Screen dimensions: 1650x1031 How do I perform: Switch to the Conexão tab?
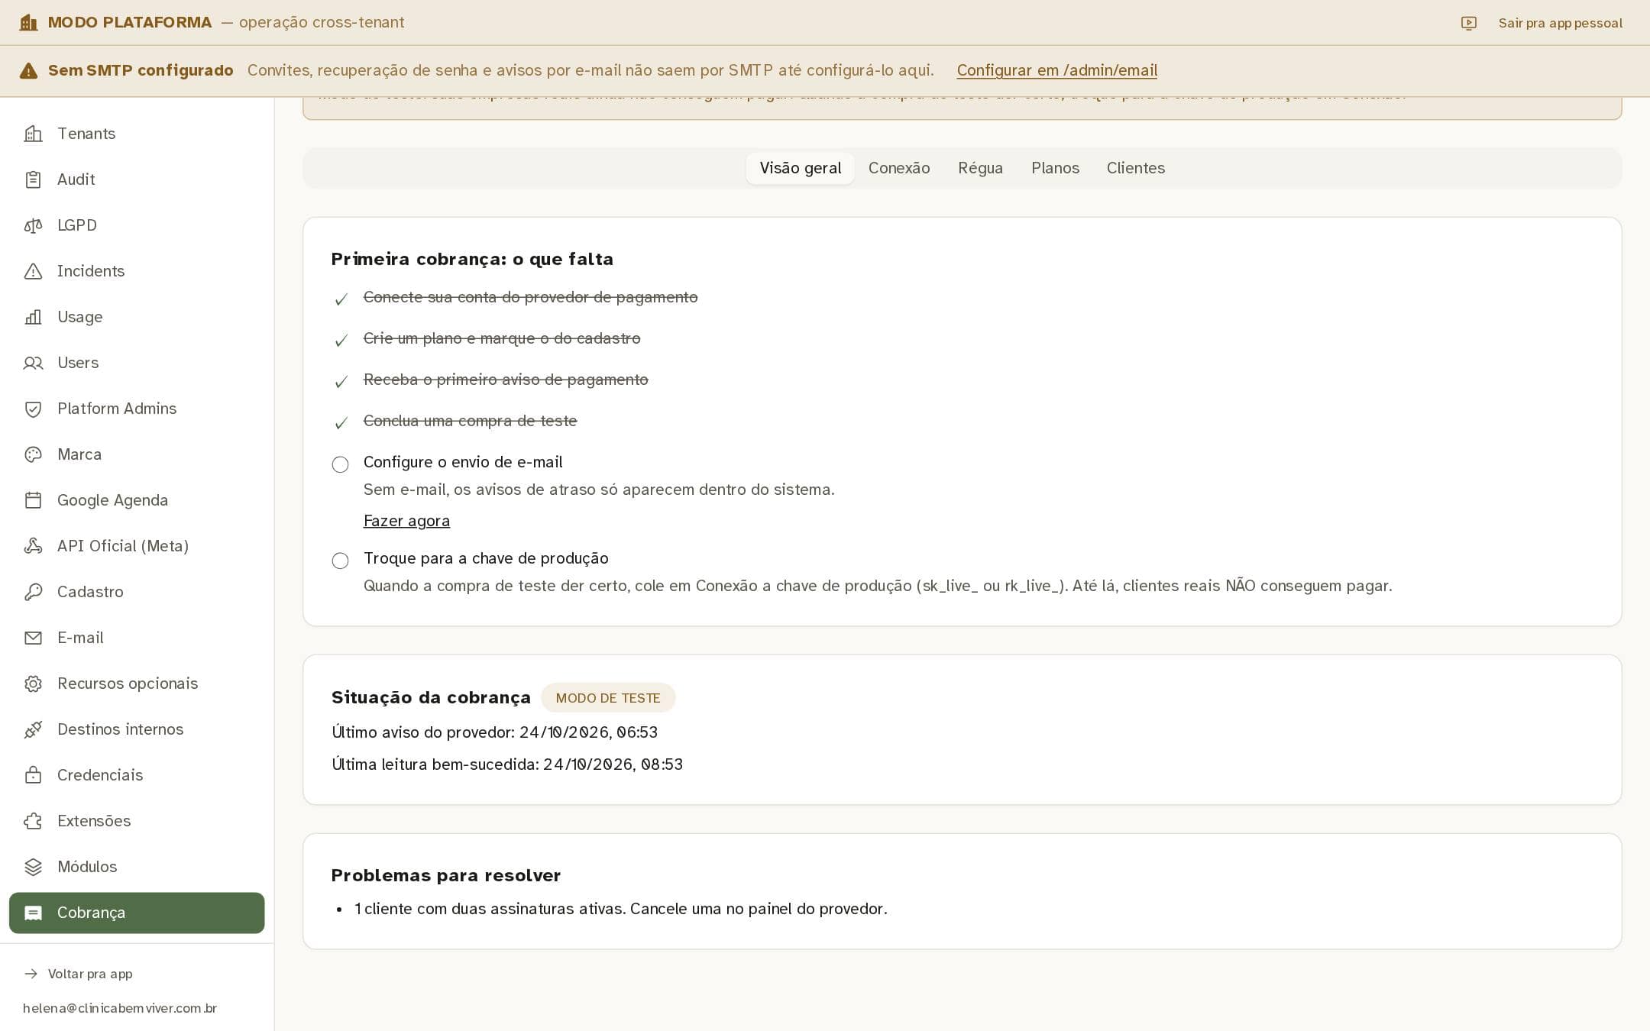[x=899, y=168]
